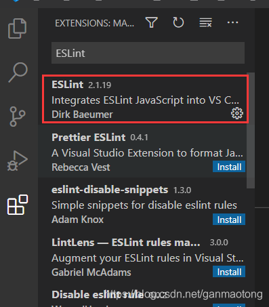Open the LintLens extension title
This screenshot has width=269, height=307.
coord(126,243)
